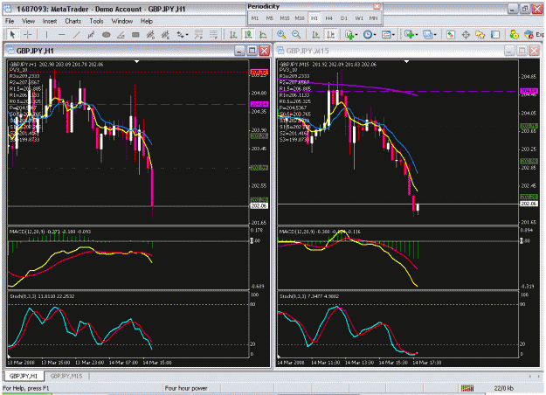Screen dimensions: 546x395
Task: Open the Market Watch window icon
Action: pos(451,34)
